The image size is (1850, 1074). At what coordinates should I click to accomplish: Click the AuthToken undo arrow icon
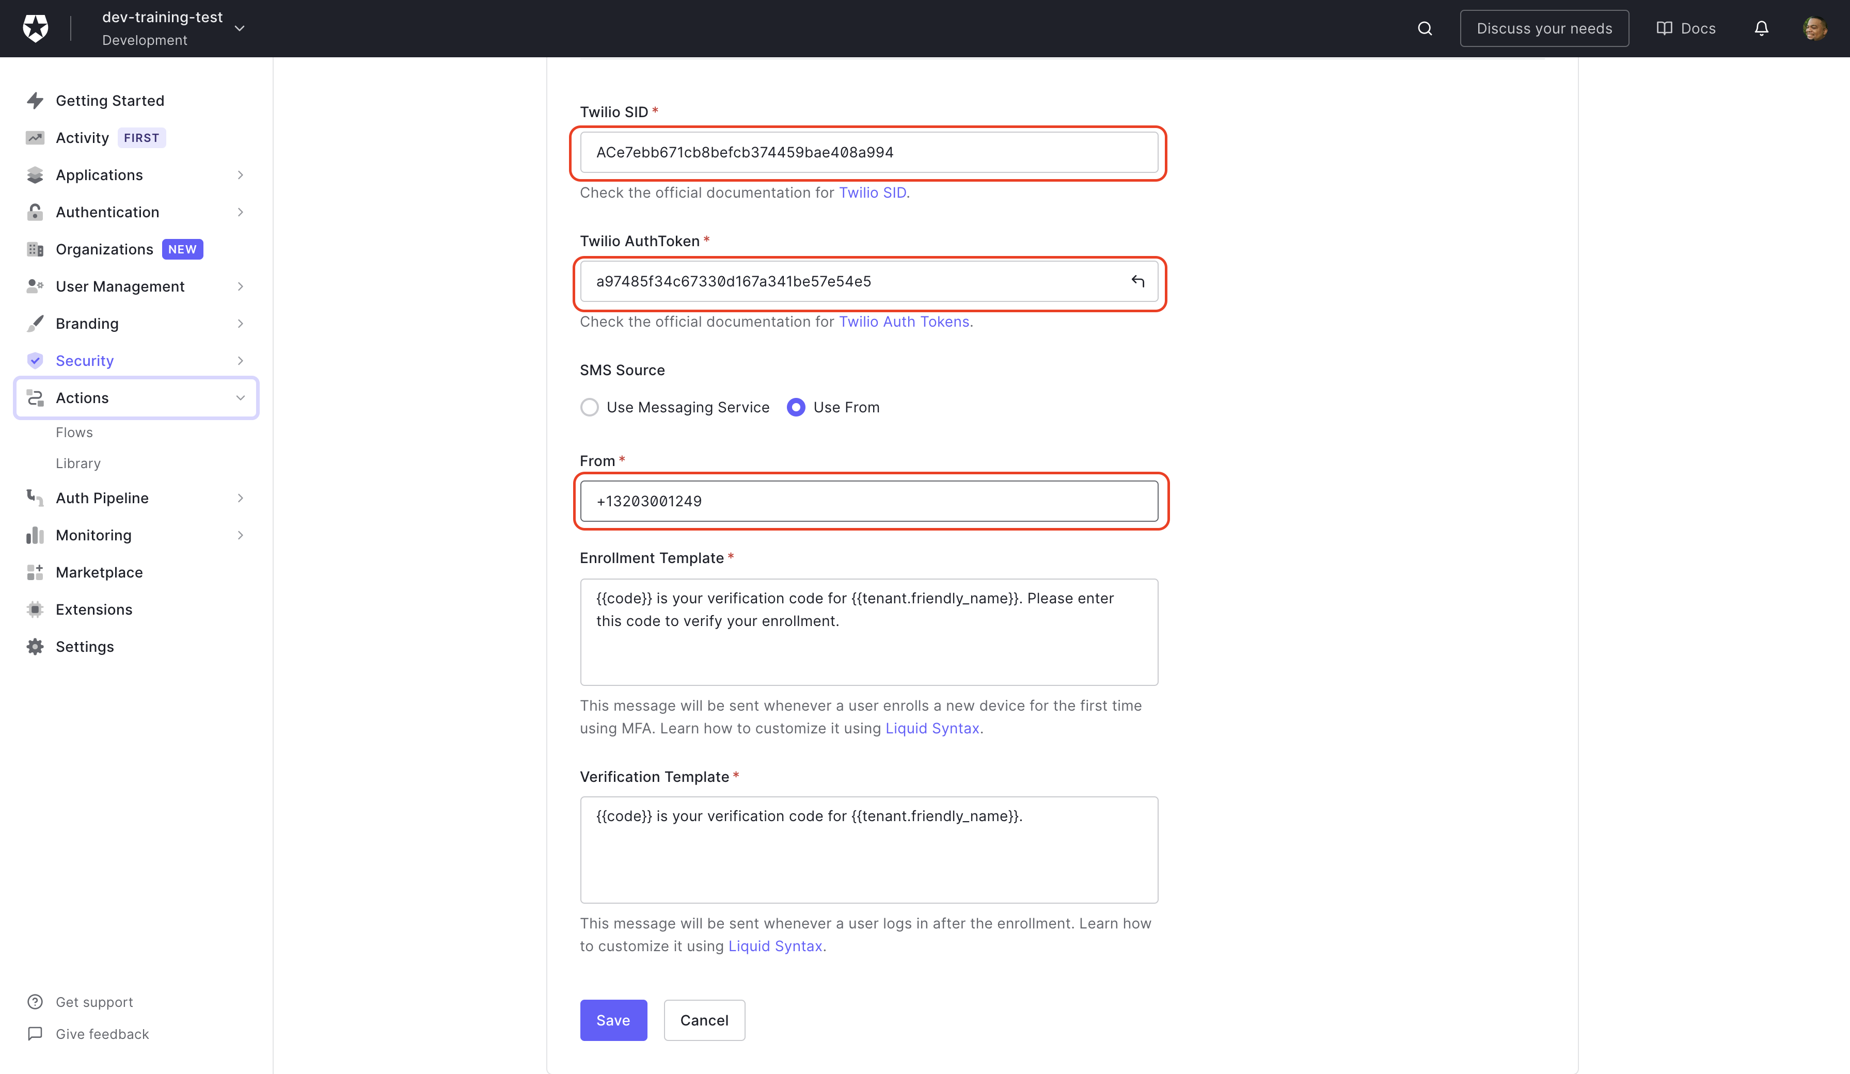click(x=1138, y=281)
